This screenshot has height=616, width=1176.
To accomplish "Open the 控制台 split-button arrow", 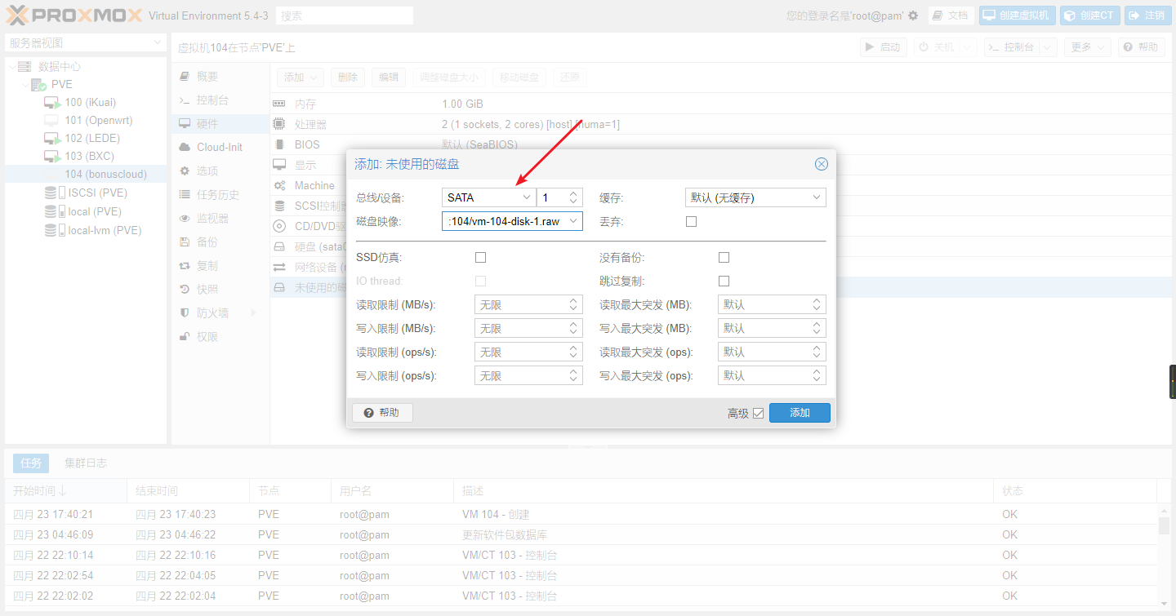I will tap(1049, 47).
